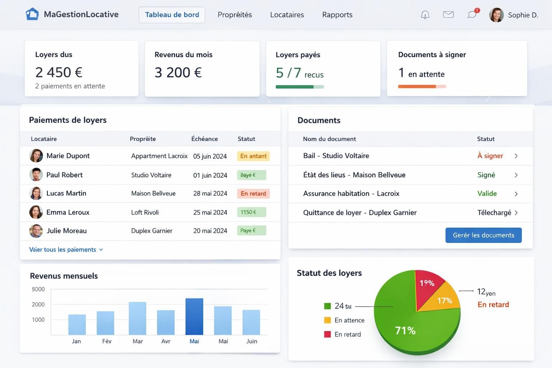This screenshot has height=368, width=552.
Task: Open the notifications bell icon
Action: [x=425, y=15]
